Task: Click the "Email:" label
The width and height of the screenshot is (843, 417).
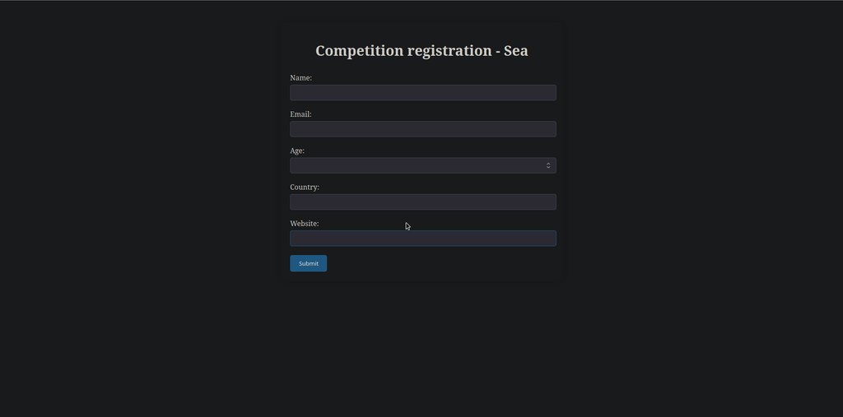Action: click(300, 114)
